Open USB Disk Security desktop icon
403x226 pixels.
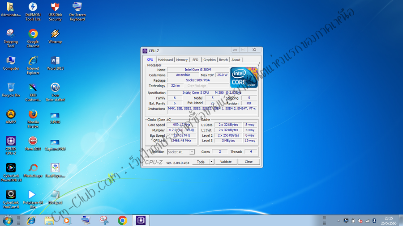click(55, 12)
